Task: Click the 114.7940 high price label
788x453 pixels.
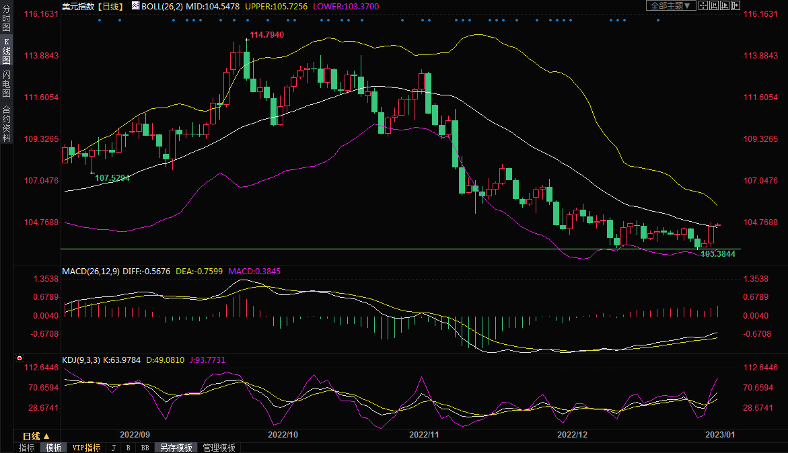Action: [266, 34]
